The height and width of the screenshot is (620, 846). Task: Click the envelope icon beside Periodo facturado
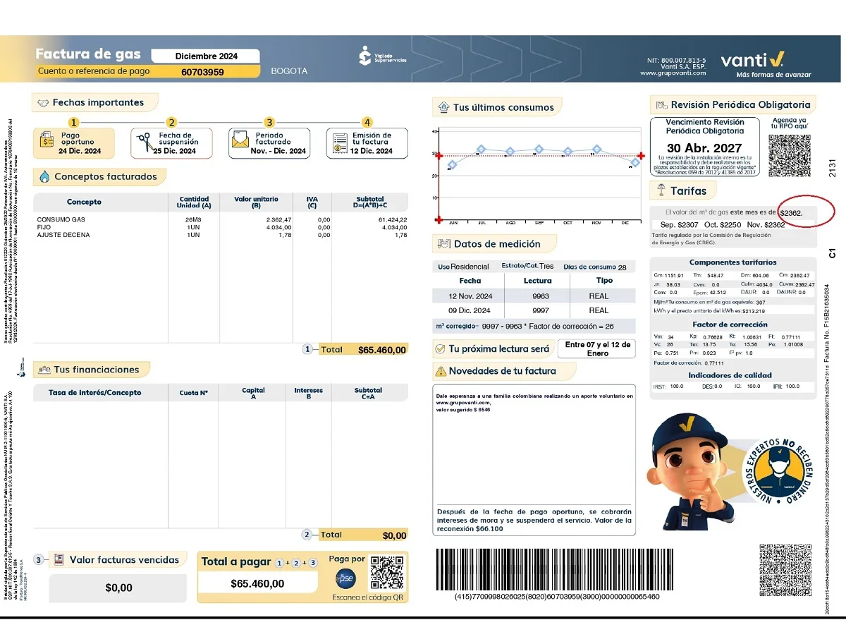coord(240,143)
